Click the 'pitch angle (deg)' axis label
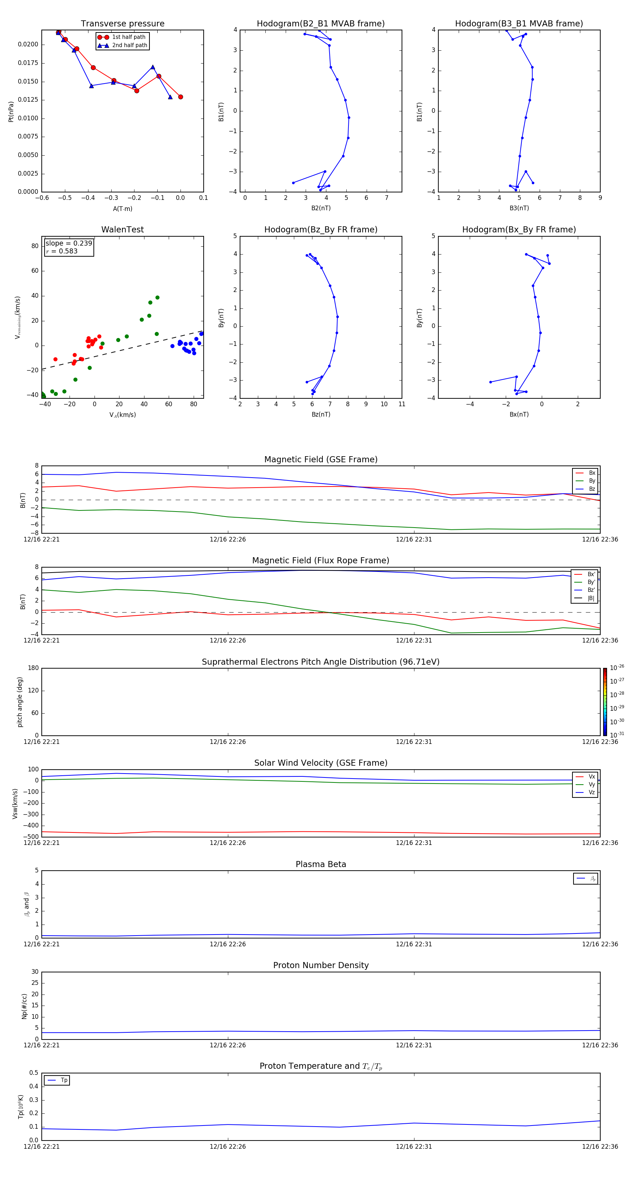642x1178 pixels. click(x=20, y=702)
